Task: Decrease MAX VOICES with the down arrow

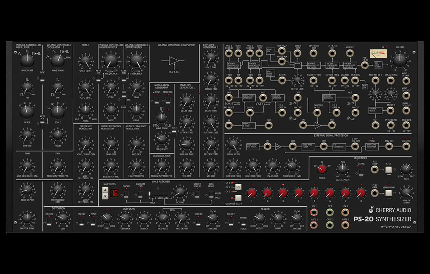Action: (x=105, y=196)
